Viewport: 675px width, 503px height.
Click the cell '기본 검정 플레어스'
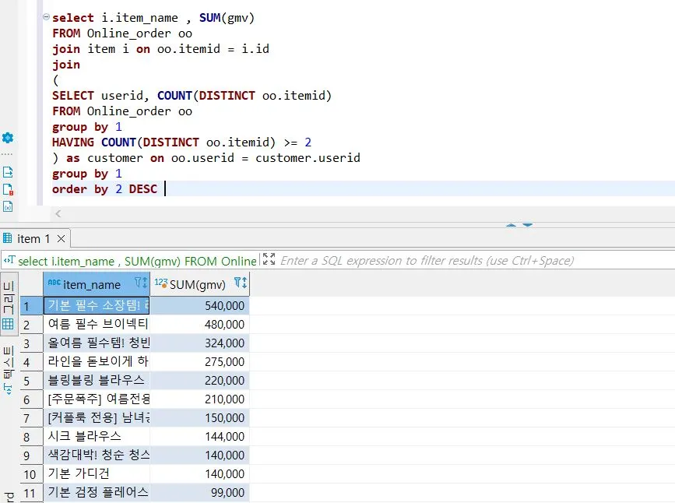97,492
